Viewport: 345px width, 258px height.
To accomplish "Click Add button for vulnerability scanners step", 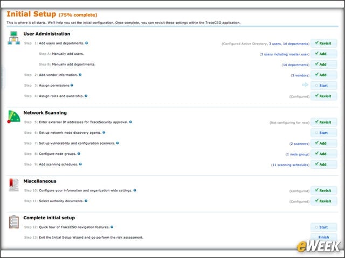I will 323,144.
